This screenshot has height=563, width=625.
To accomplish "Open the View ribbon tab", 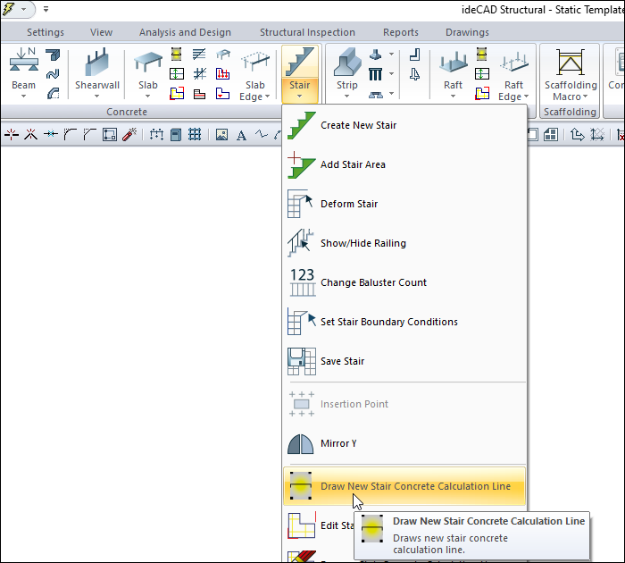I will tap(101, 32).
